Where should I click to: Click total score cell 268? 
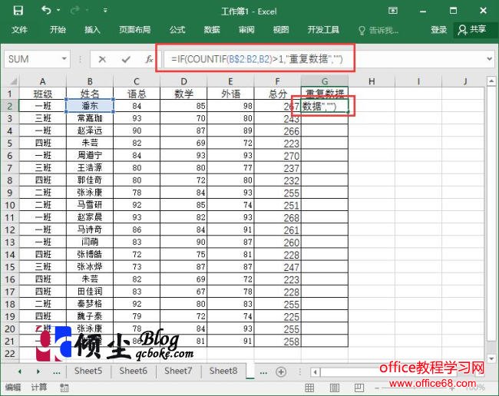tap(277, 217)
